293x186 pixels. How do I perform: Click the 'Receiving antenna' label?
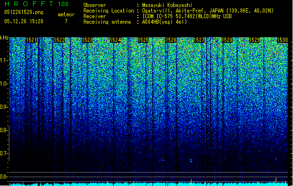click(107, 22)
